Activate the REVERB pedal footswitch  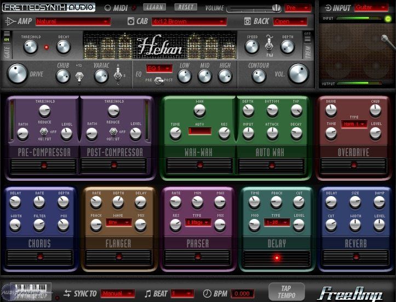356,257
